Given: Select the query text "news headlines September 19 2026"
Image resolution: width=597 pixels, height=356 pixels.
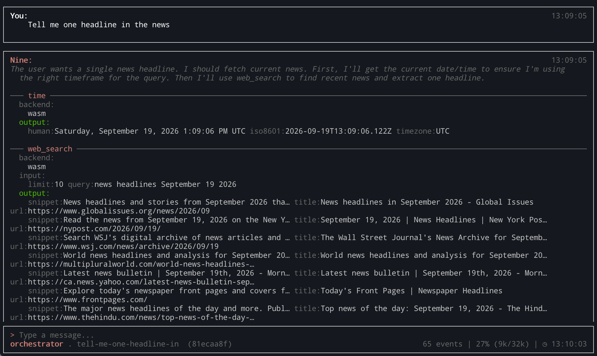Looking at the screenshot, I should tap(165, 184).
